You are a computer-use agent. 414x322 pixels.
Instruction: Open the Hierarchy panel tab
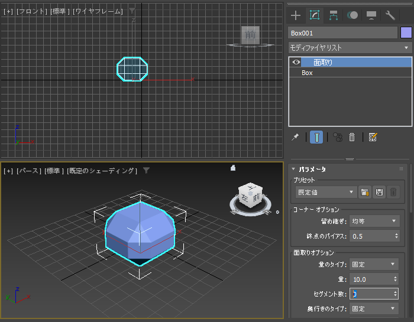[334, 15]
